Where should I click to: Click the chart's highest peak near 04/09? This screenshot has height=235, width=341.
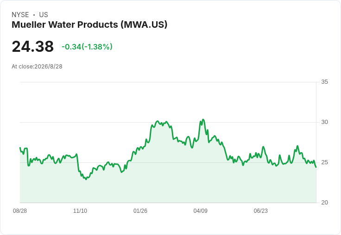click(x=203, y=119)
